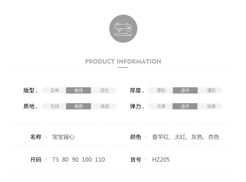Image resolution: width=246 pixels, height=182 pixels.
Task: Click the product name 宝宝背心
Action: click(63, 137)
